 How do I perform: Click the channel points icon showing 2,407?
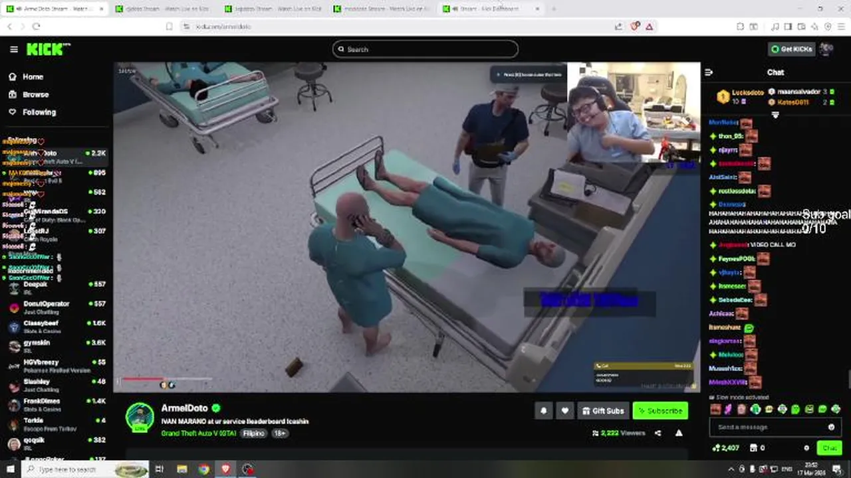pos(725,448)
